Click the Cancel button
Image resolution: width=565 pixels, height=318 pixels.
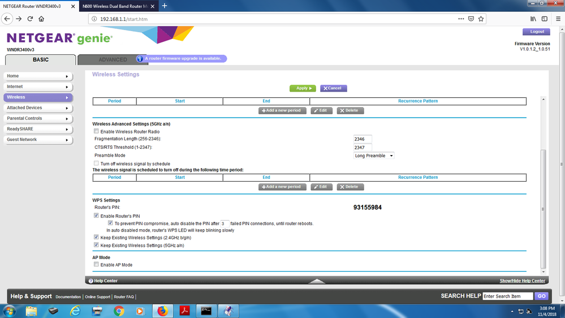click(x=333, y=88)
